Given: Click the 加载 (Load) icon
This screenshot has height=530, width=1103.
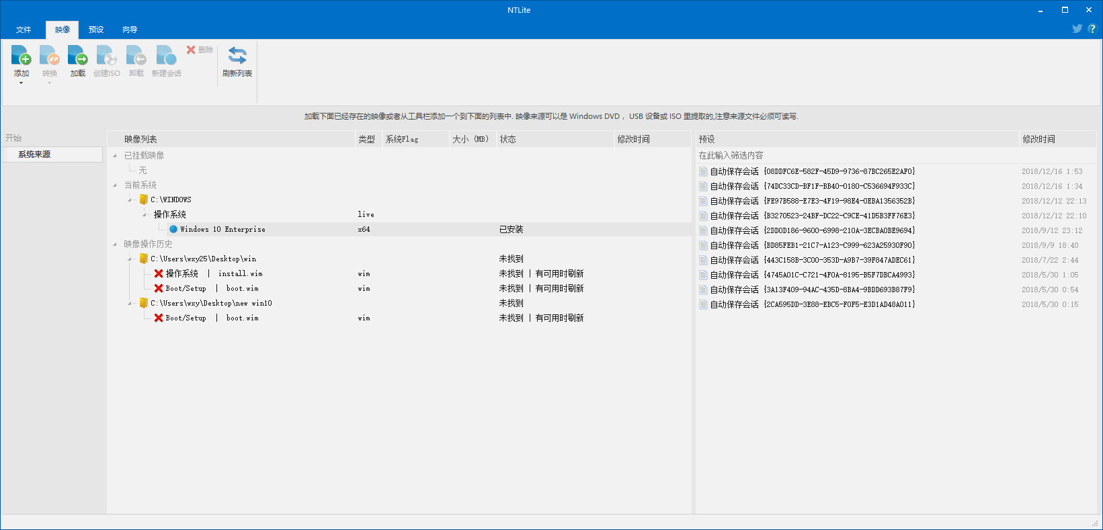Looking at the screenshot, I should coord(78,56).
